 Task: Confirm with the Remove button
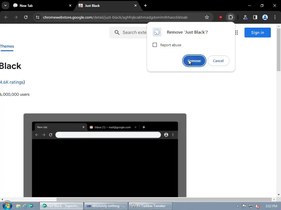pyautogui.click(x=194, y=61)
